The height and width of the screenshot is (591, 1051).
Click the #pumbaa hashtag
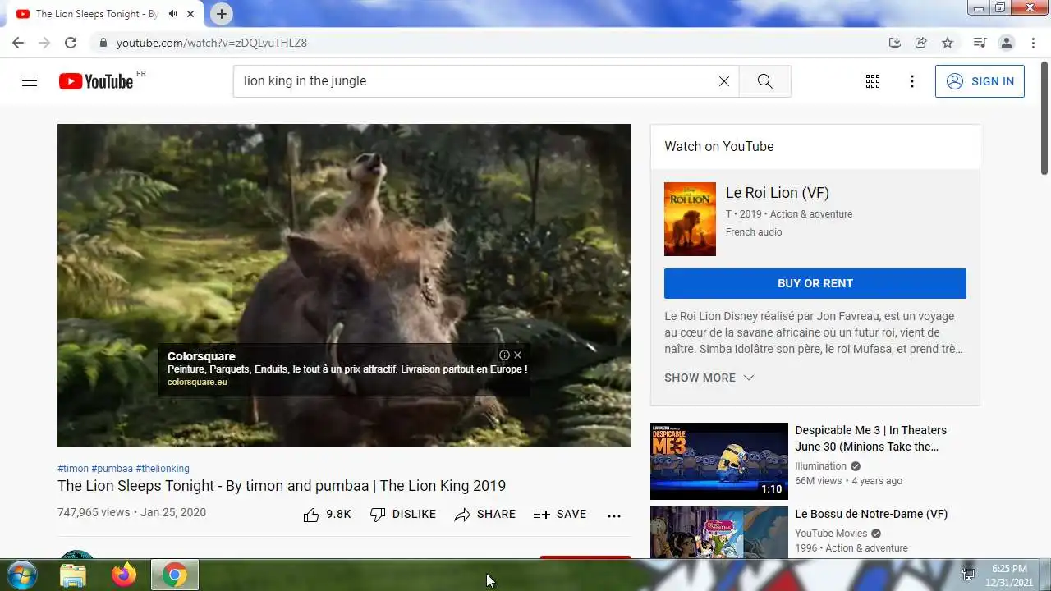point(112,469)
